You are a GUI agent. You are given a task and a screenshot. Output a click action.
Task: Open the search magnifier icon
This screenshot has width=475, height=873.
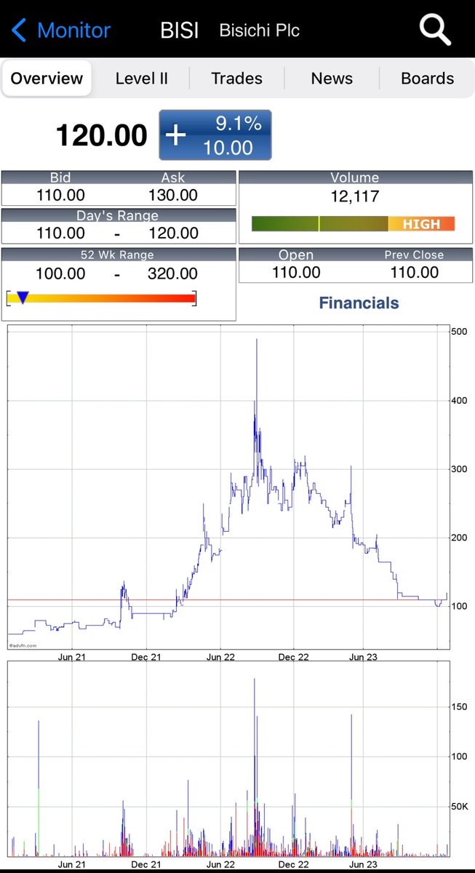point(435,30)
